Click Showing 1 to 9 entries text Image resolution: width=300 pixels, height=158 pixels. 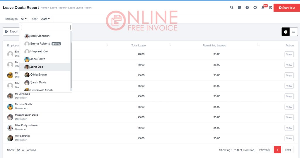[236, 150]
